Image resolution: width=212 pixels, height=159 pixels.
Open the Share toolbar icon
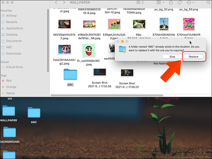171,2
